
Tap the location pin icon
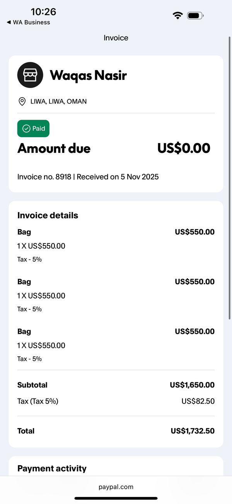22,102
